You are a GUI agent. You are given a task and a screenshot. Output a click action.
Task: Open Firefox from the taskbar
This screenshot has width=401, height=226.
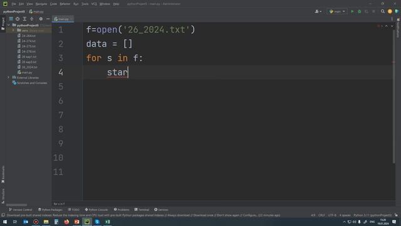66,222
